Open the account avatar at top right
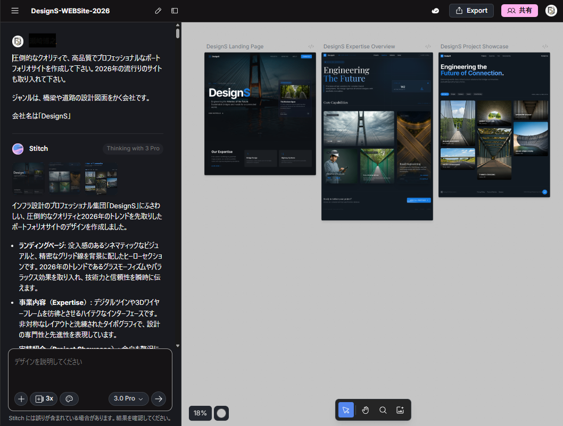Image resolution: width=563 pixels, height=426 pixels. (551, 11)
